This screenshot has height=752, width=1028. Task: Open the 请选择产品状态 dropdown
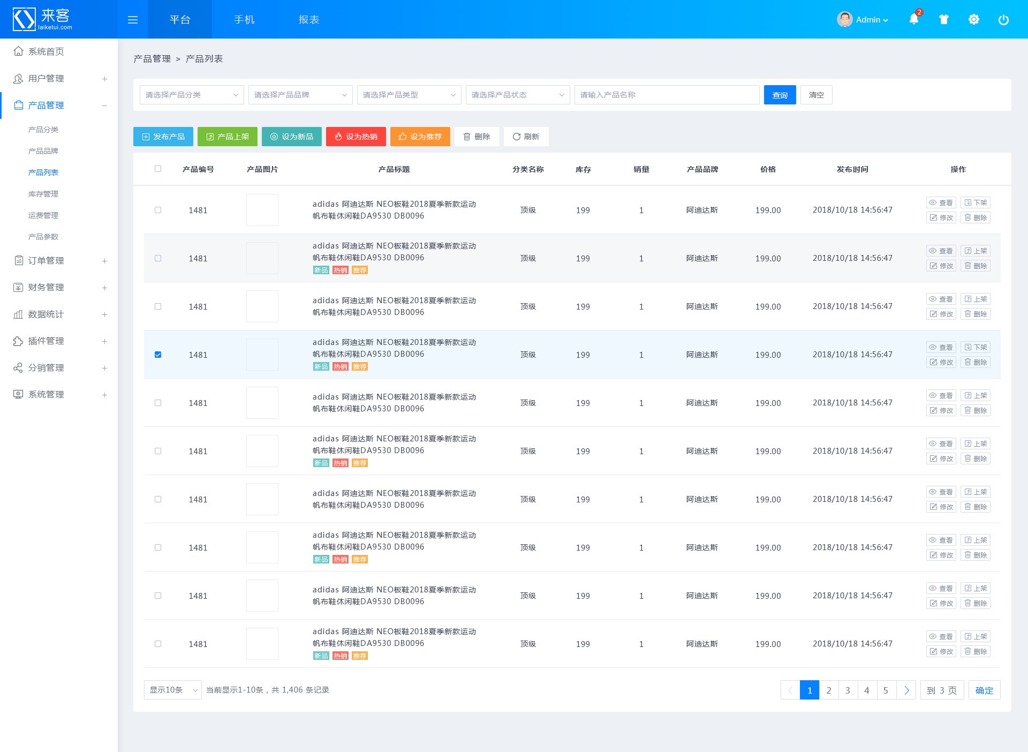click(518, 95)
